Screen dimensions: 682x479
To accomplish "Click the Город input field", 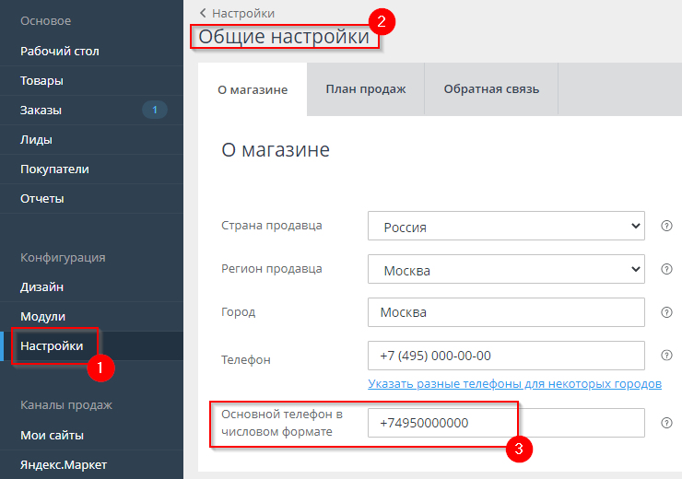I will 505,313.
